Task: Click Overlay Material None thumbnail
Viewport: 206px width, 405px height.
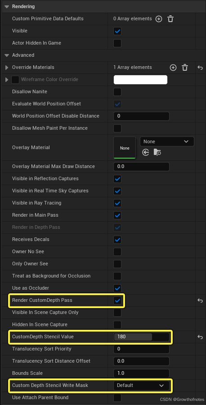Action: (125, 148)
